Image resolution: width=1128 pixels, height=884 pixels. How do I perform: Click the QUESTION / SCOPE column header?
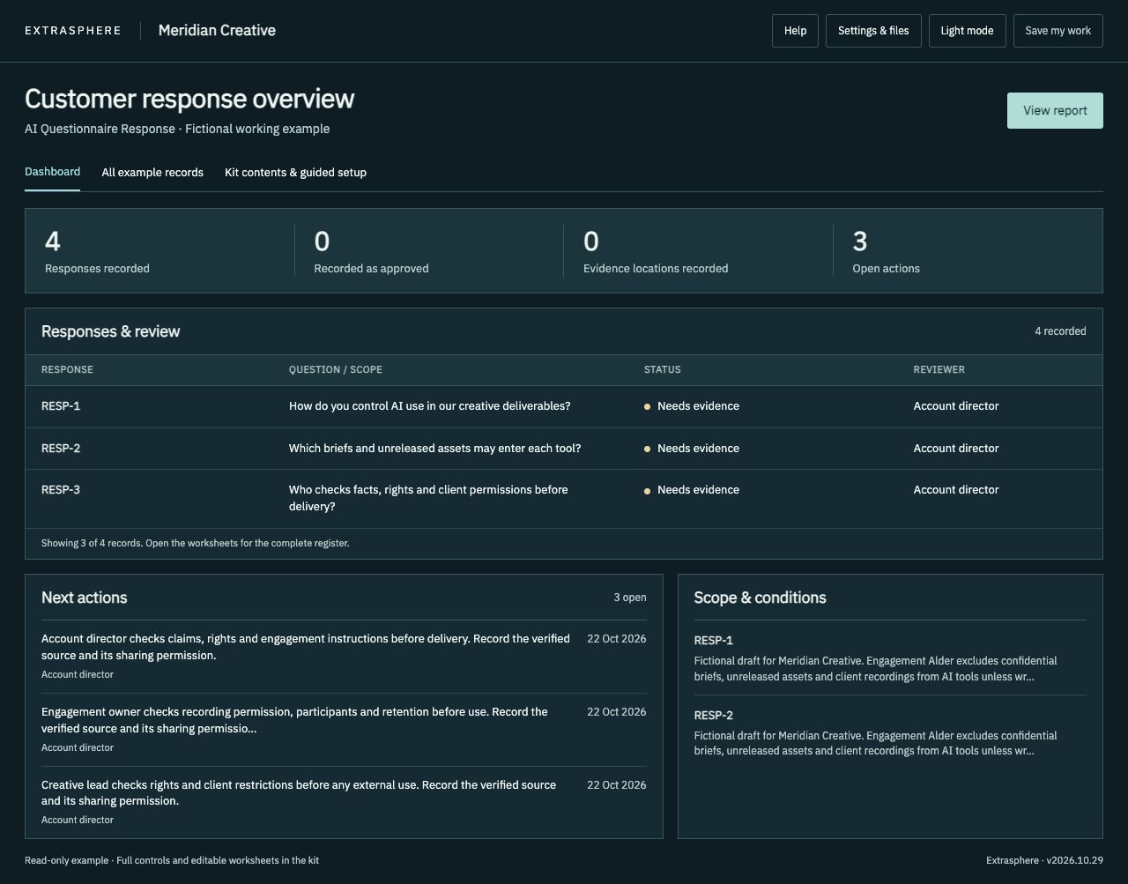336,370
